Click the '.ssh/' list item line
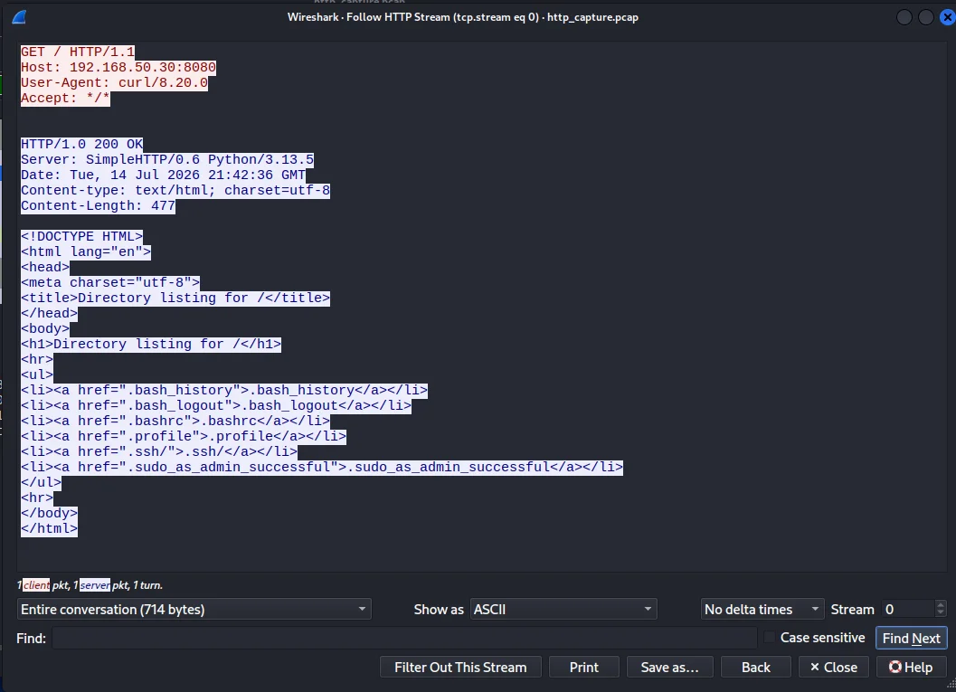The image size is (956, 692). click(x=158, y=451)
